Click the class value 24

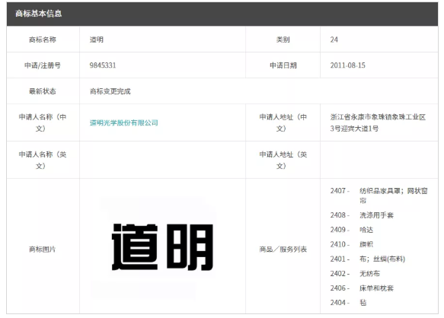(x=334, y=40)
